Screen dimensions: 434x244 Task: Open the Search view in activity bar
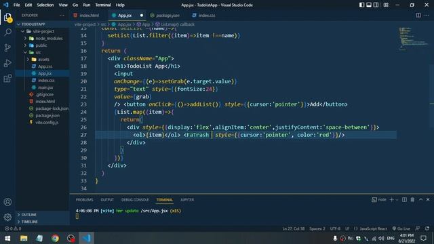7,33
